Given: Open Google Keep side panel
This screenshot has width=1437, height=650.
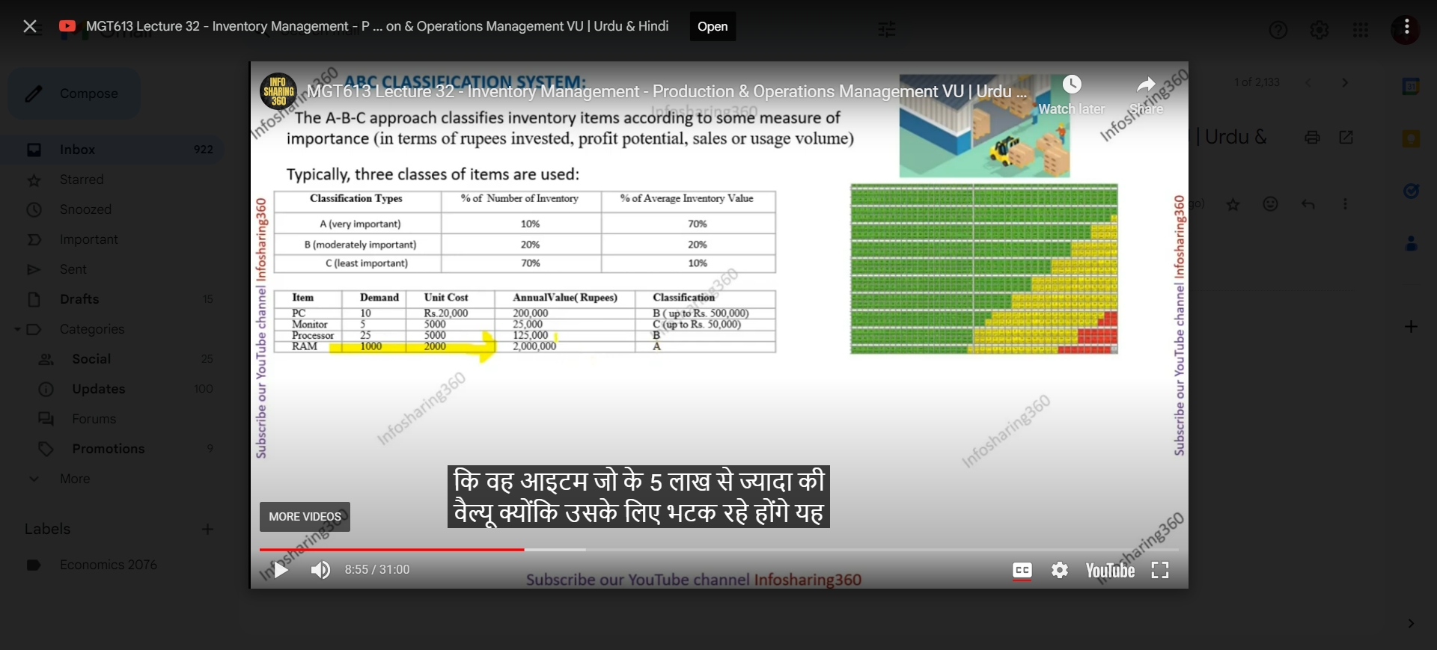Looking at the screenshot, I should click(1411, 138).
